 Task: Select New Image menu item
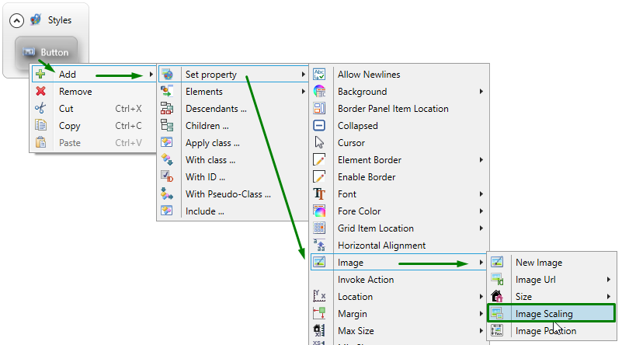click(538, 263)
